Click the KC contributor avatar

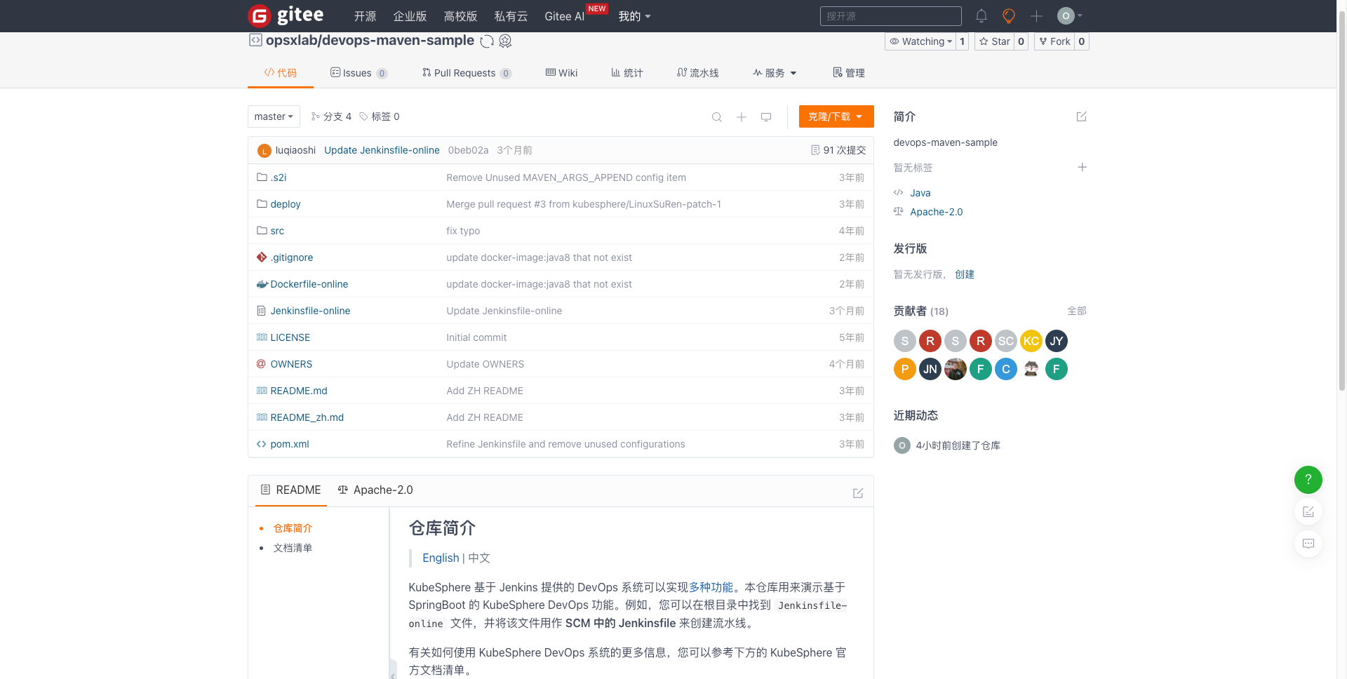(1031, 341)
